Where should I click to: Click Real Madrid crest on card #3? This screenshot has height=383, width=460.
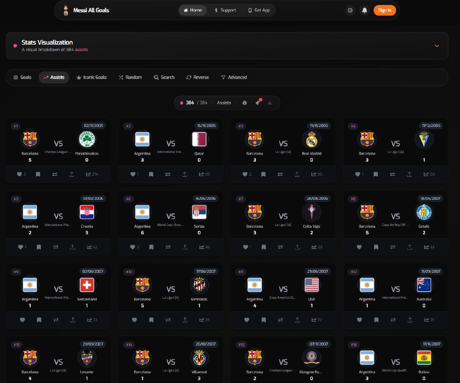click(311, 139)
